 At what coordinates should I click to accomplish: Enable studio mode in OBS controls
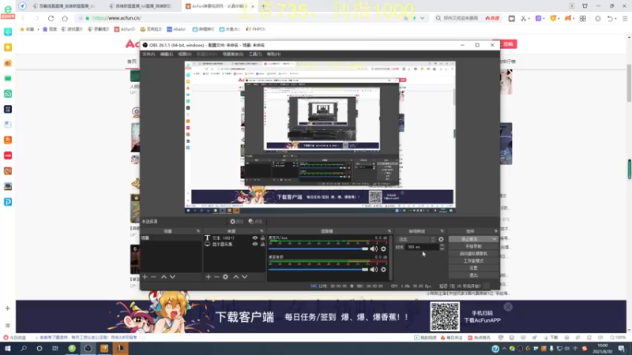click(473, 261)
